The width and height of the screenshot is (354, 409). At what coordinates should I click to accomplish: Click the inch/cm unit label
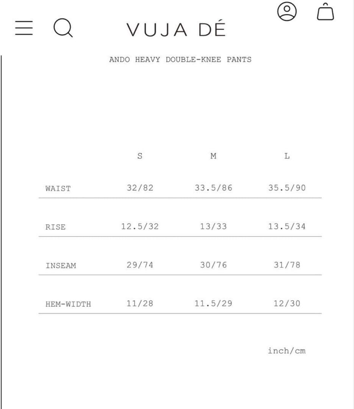[x=287, y=351]
